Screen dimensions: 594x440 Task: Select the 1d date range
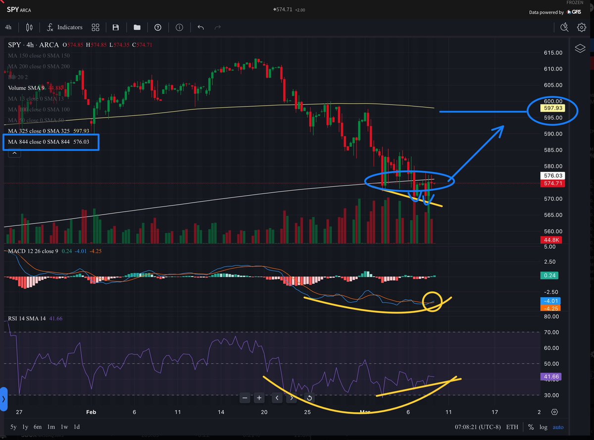pyautogui.click(x=77, y=427)
